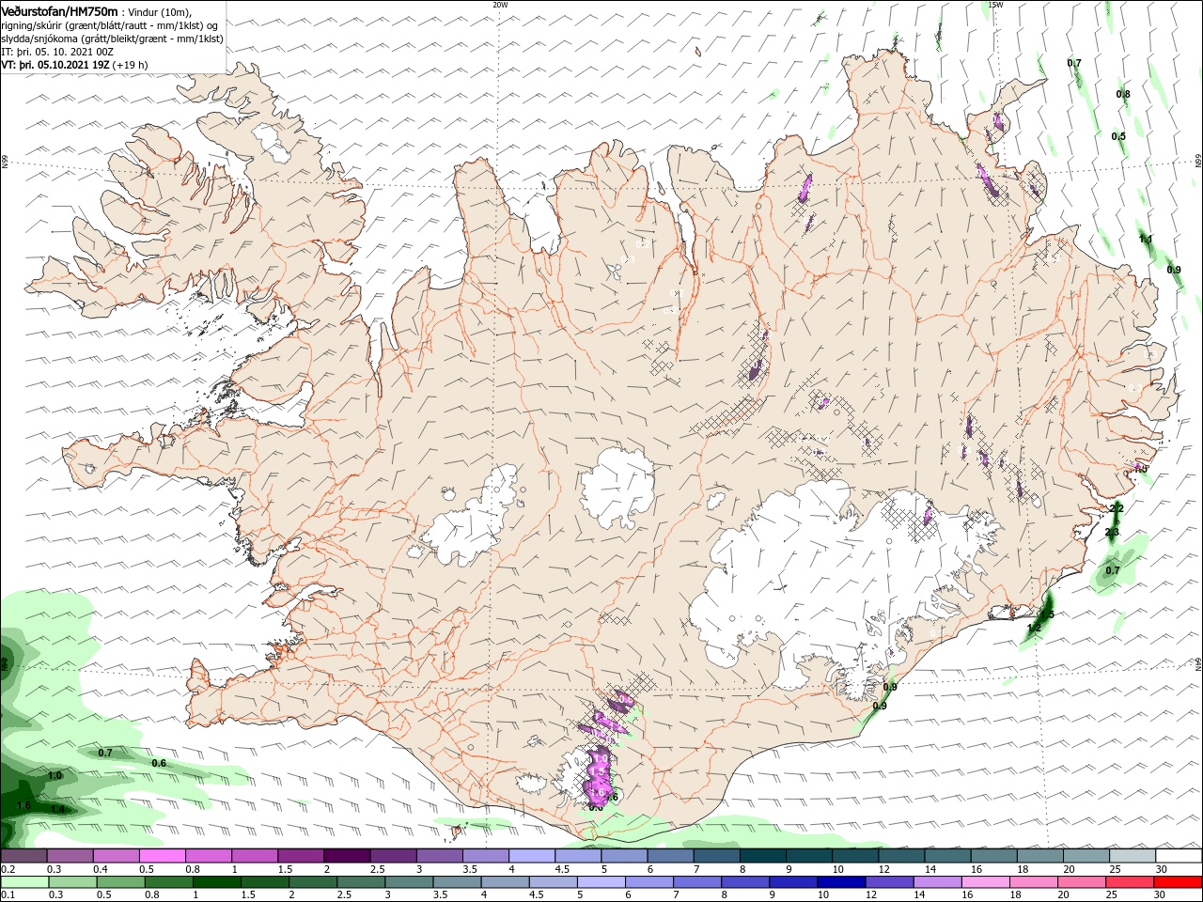The width and height of the screenshot is (1203, 902).
Task: Pick the light grey 25 swatch in the upper legend row
Action: (1132, 856)
